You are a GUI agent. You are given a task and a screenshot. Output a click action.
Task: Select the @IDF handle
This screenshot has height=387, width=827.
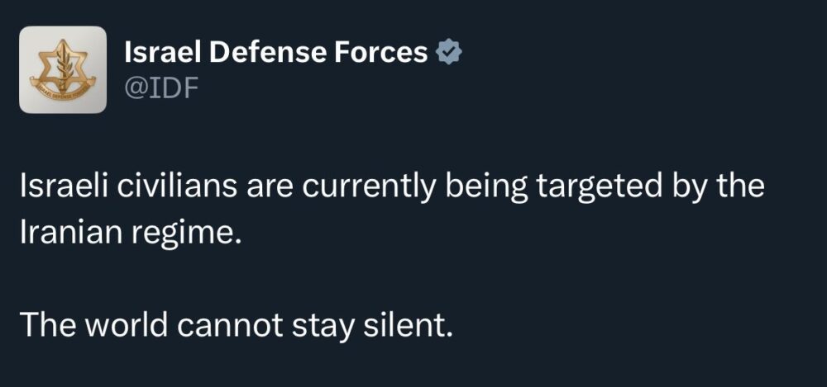pos(161,89)
